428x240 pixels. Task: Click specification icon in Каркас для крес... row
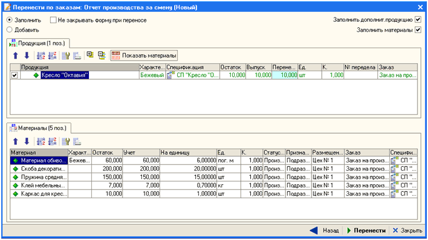point(394,194)
